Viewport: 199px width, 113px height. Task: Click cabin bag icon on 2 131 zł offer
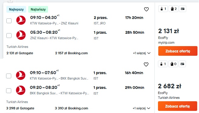tap(163, 9)
